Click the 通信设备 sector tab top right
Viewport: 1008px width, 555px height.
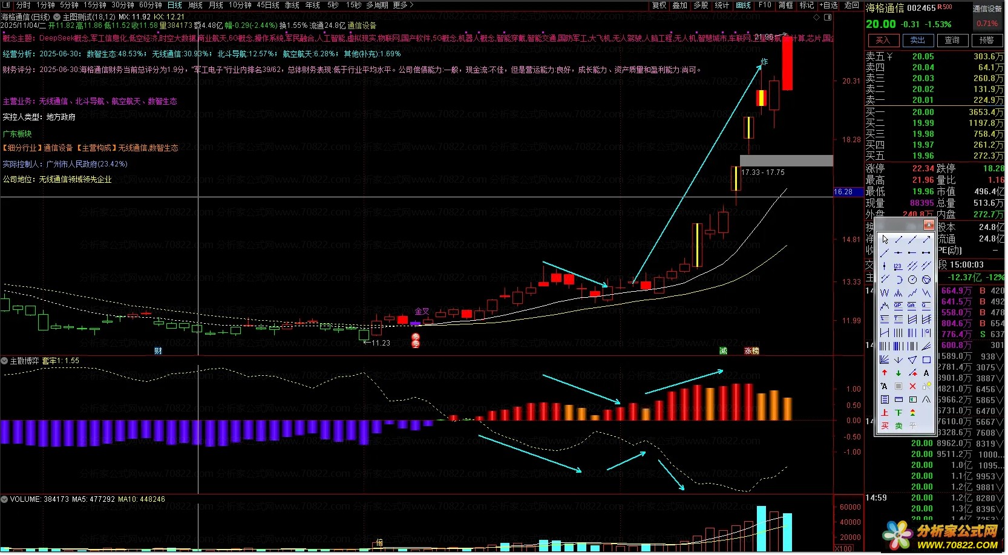click(x=987, y=8)
